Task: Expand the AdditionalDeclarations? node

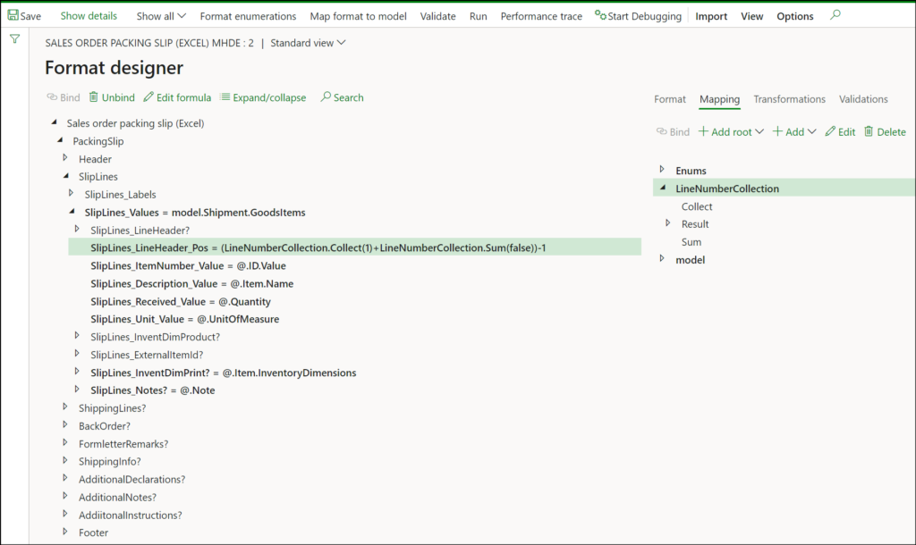Action: tap(65, 478)
